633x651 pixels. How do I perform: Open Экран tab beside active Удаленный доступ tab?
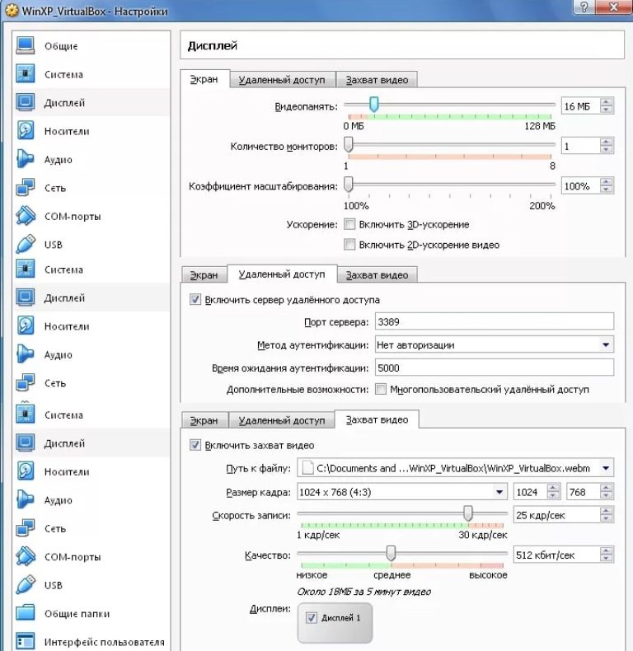(204, 275)
